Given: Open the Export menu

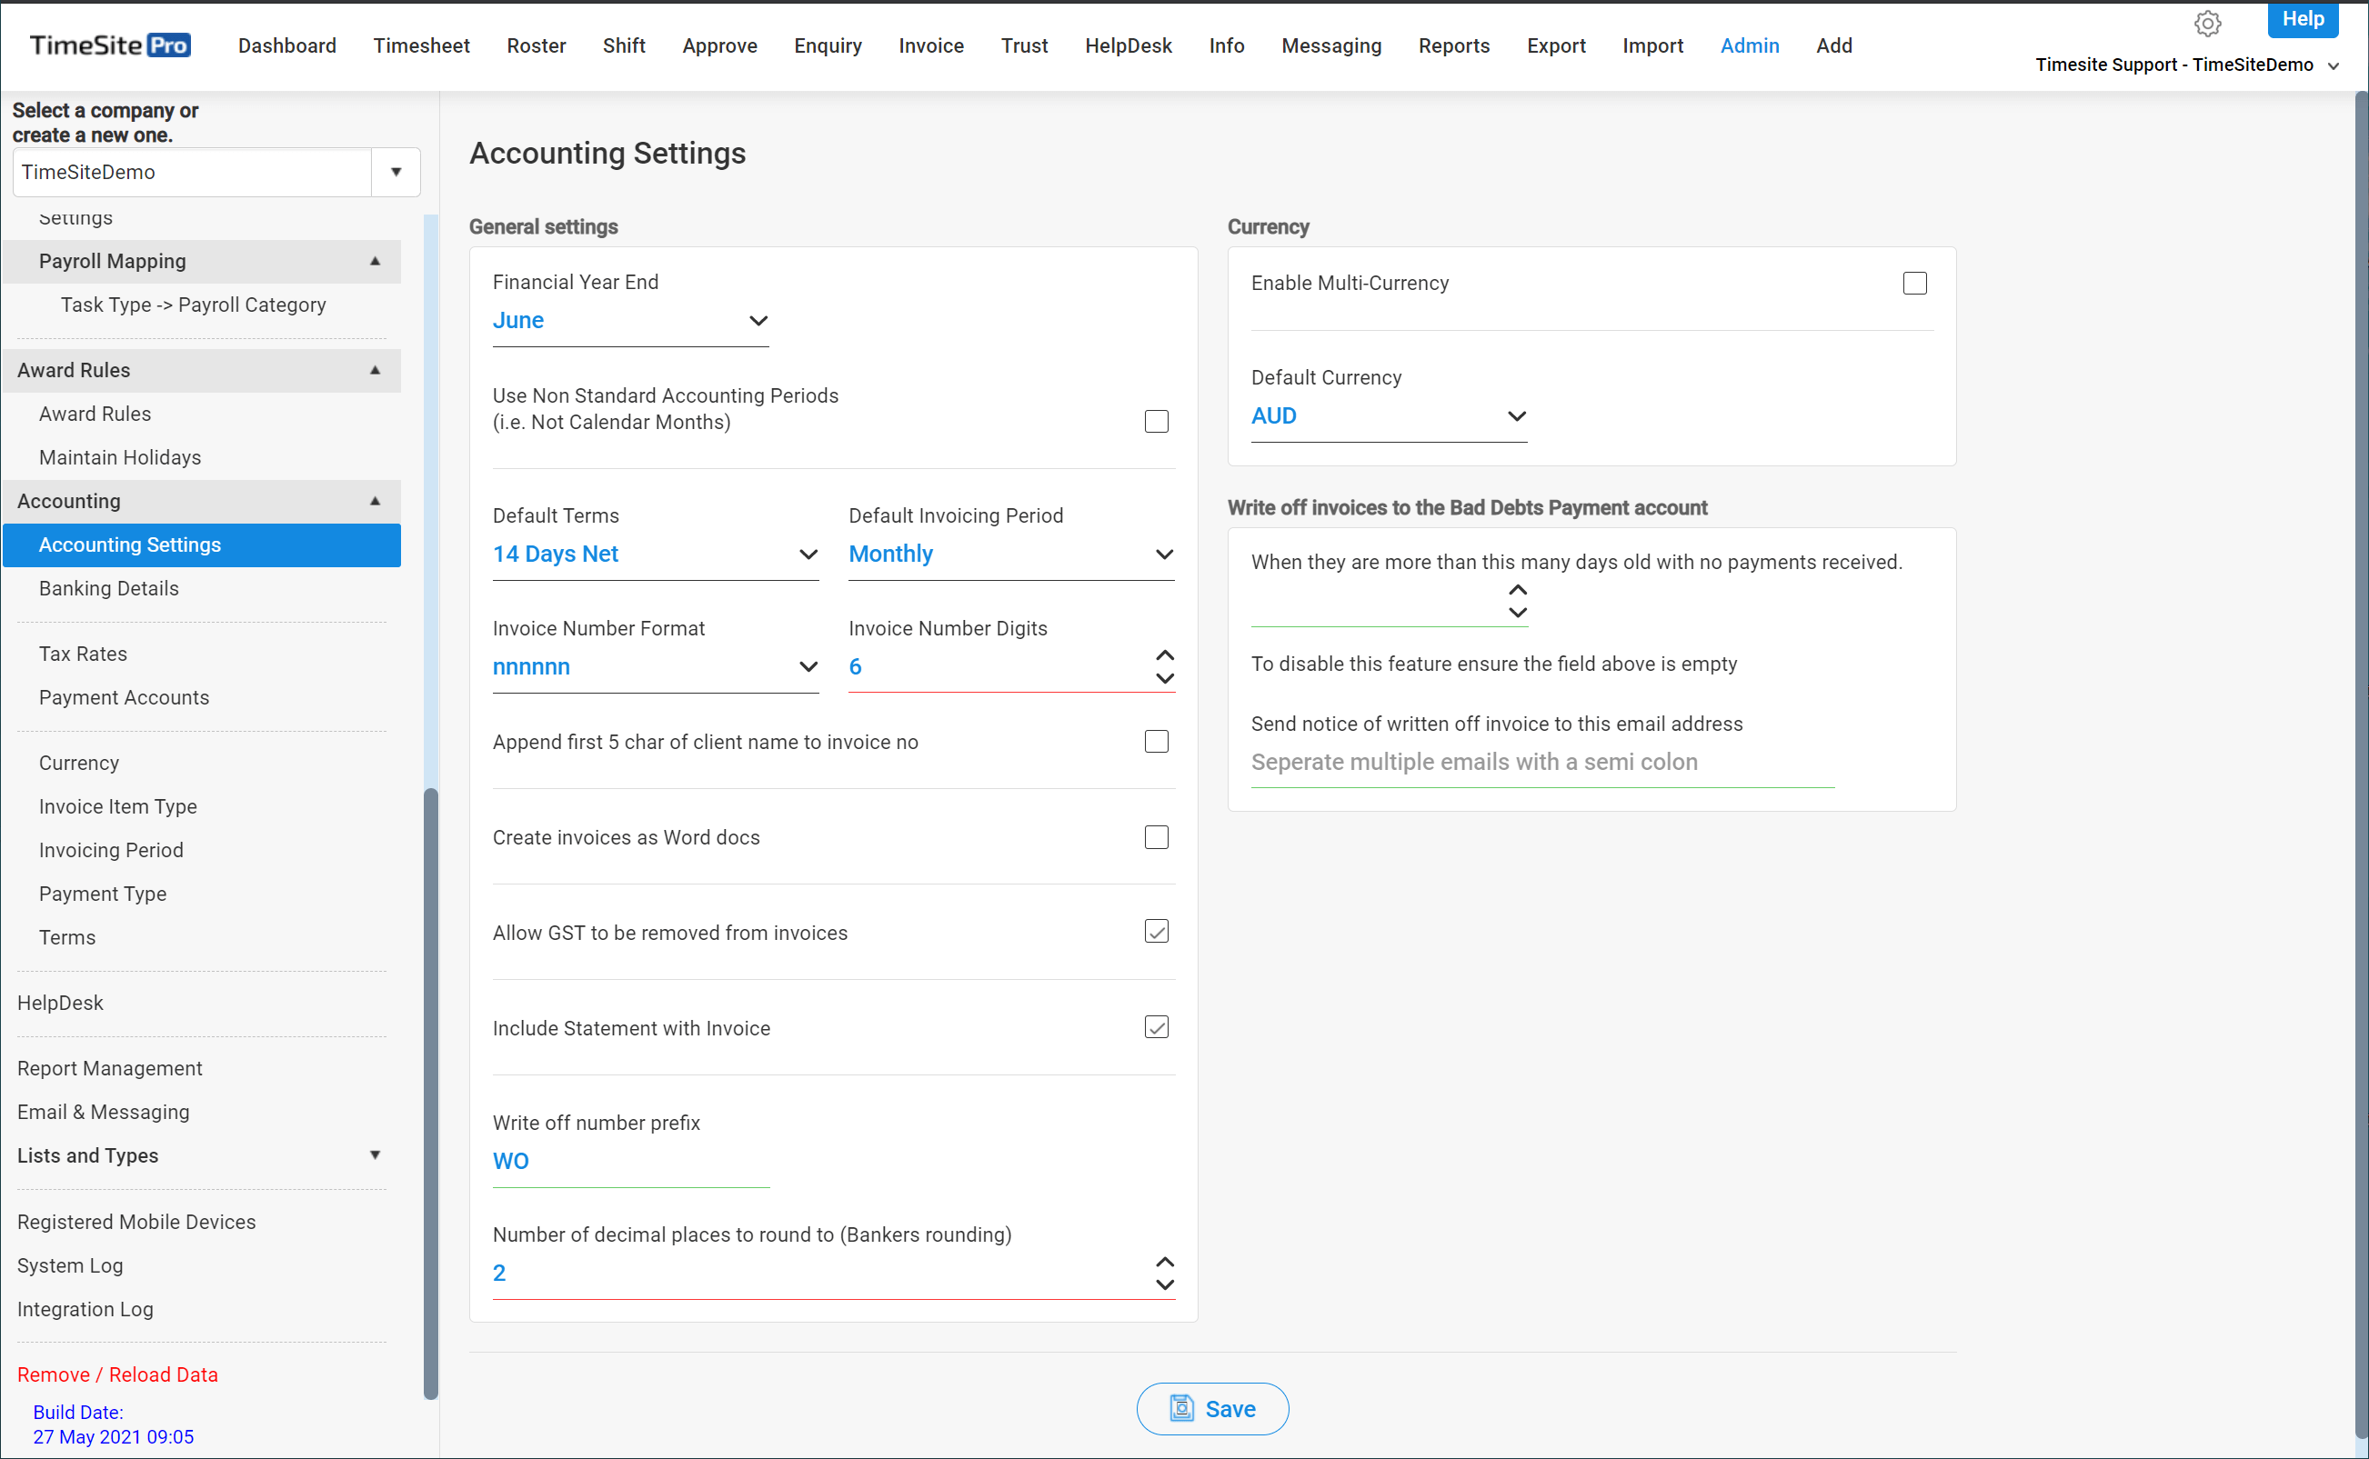Looking at the screenshot, I should point(1555,45).
